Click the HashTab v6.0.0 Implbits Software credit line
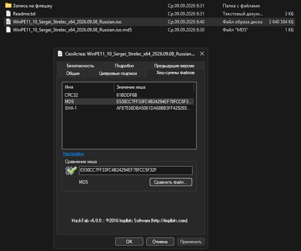Viewport: 301px width, 251px height. [x=129, y=220]
